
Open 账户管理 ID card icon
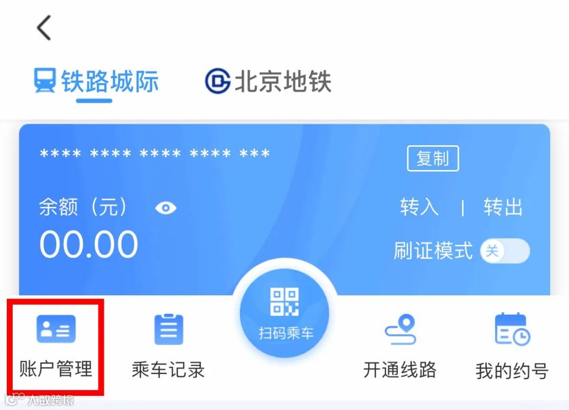(56, 329)
